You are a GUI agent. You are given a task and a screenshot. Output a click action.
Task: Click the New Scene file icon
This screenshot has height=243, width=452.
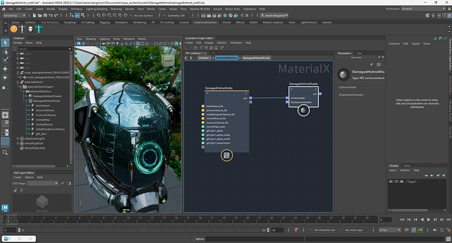(34, 16)
